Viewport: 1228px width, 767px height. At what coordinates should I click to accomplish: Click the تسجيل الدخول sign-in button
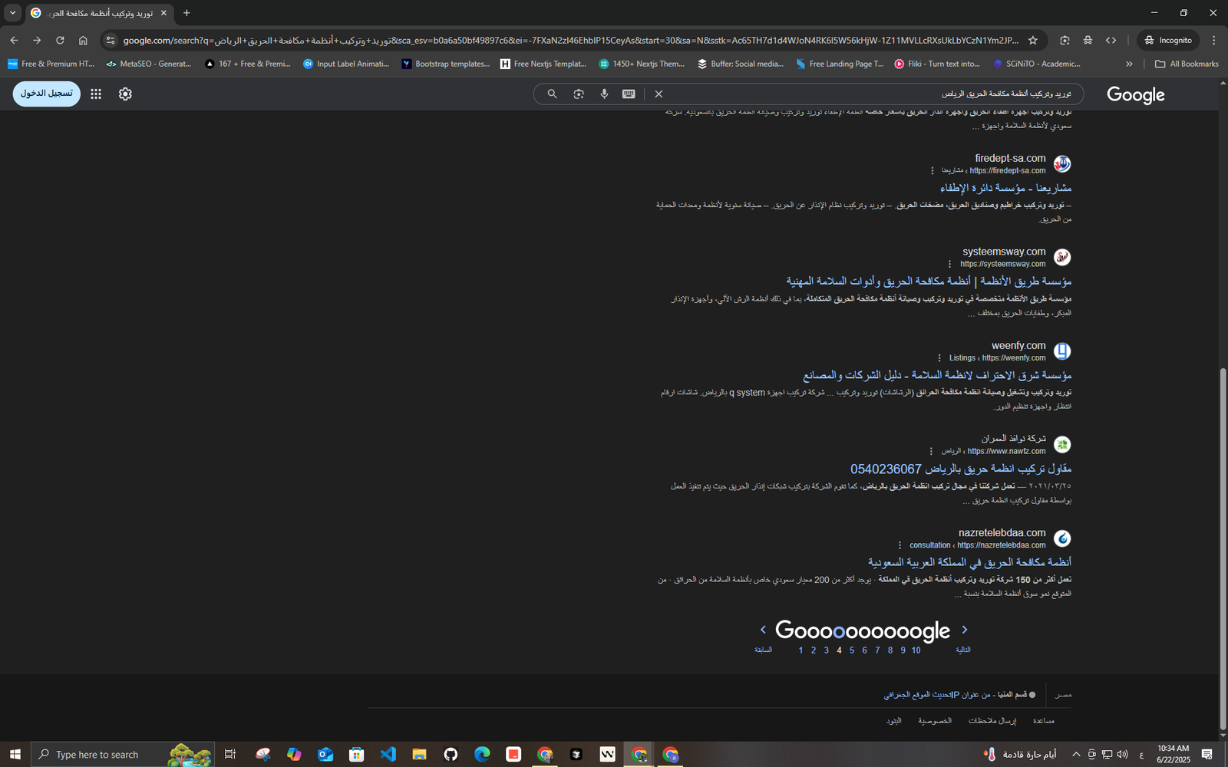tap(46, 94)
